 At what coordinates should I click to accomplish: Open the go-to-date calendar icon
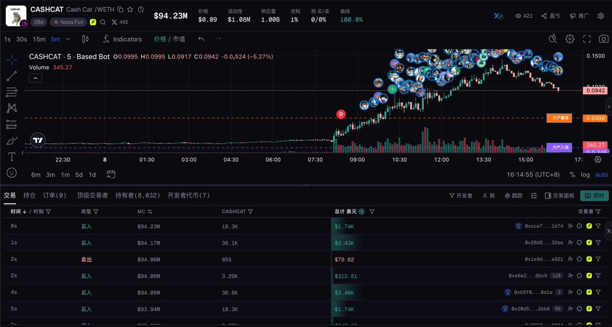click(x=111, y=174)
